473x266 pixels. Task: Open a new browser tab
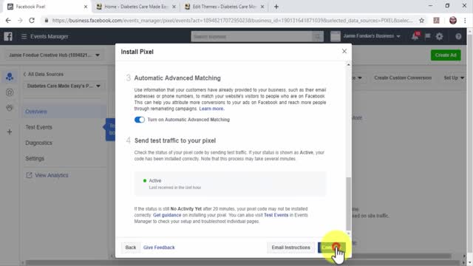276,7
